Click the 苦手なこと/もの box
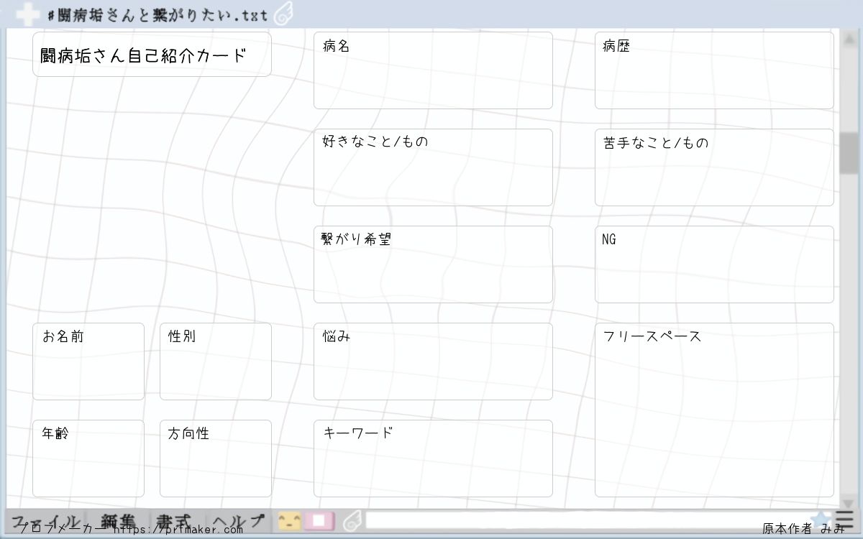Image resolution: width=863 pixels, height=539 pixels. [714, 167]
